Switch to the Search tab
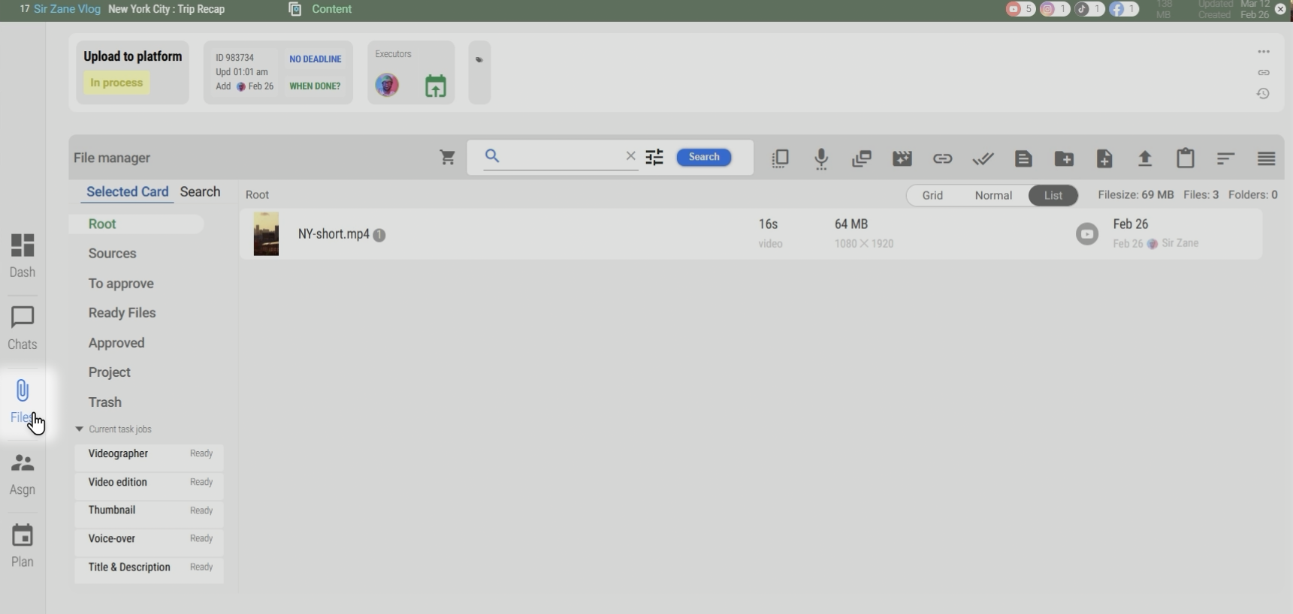 pyautogui.click(x=200, y=192)
